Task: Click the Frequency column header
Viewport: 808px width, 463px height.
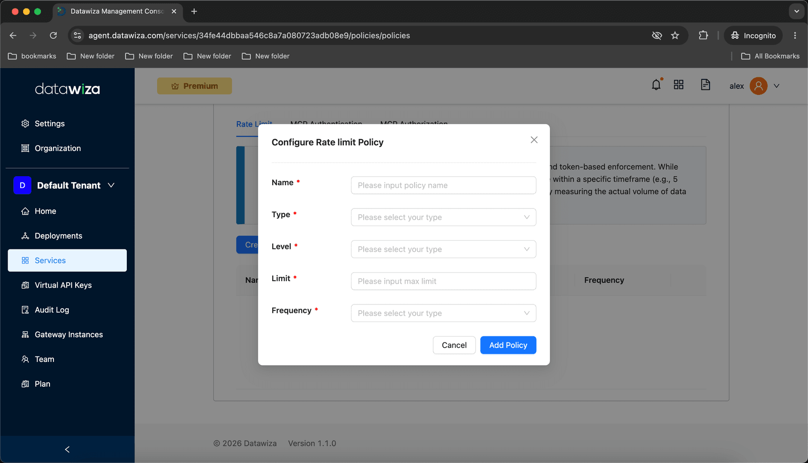Action: [604, 280]
